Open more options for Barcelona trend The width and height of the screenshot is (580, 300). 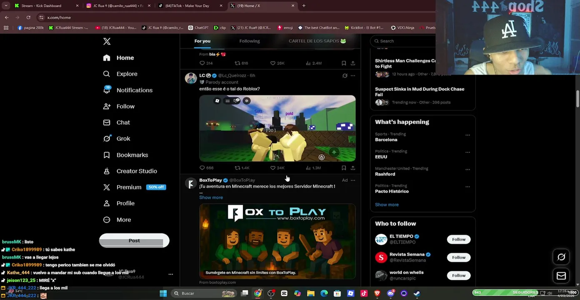click(x=467, y=135)
